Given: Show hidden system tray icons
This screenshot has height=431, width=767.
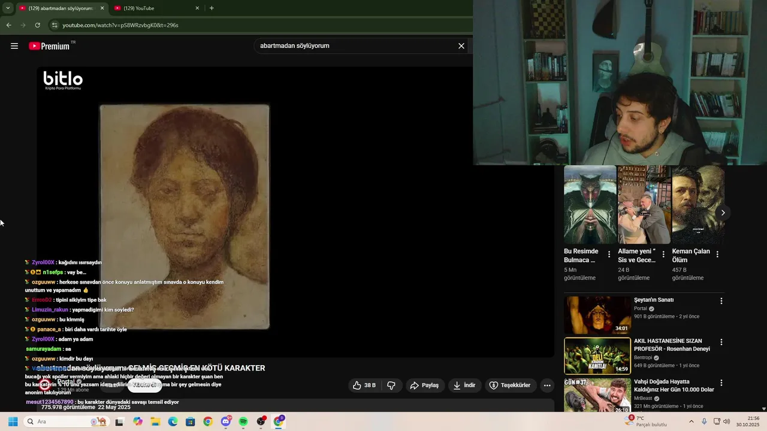Looking at the screenshot, I should (691, 421).
